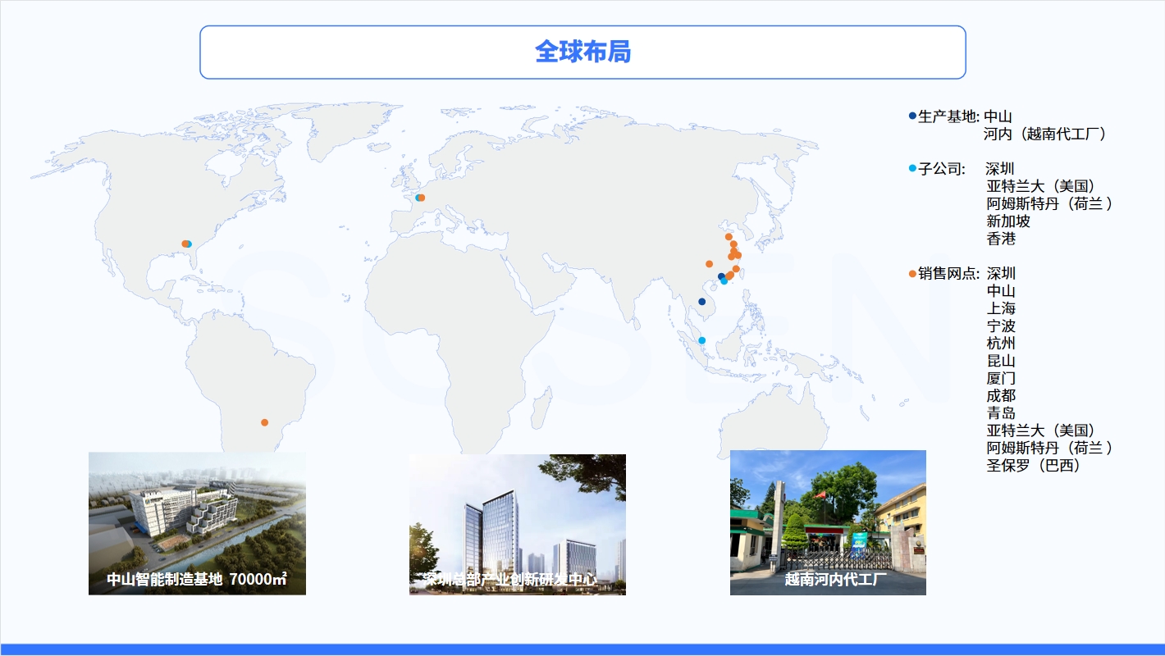Click the orange sales dot on Brazil
The width and height of the screenshot is (1165, 656).
click(264, 421)
